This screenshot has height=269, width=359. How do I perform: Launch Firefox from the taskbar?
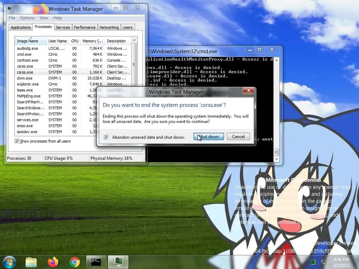pyautogui.click(x=53, y=262)
